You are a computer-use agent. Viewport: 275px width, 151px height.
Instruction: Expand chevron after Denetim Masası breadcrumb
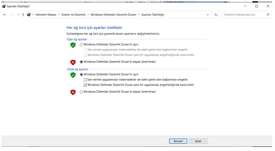coord(59,14)
